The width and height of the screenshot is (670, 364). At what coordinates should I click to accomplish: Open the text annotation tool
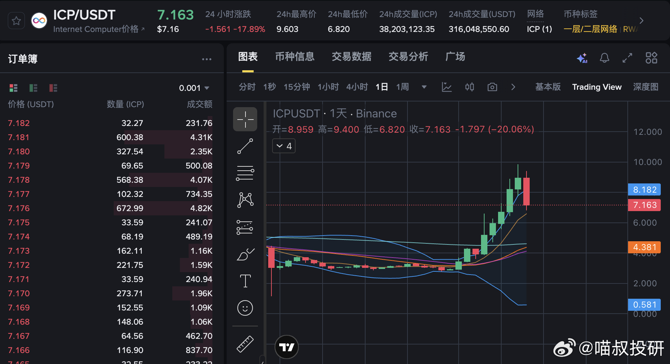pyautogui.click(x=245, y=281)
